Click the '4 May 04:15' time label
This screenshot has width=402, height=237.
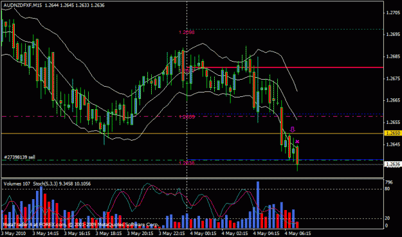tap(266, 233)
